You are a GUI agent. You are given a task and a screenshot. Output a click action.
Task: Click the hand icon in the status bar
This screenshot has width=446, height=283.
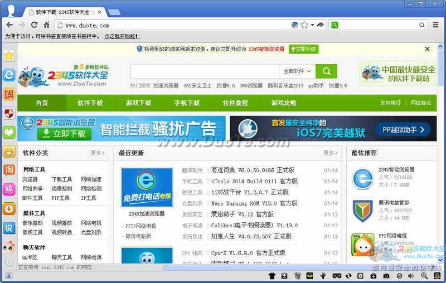(x=323, y=276)
